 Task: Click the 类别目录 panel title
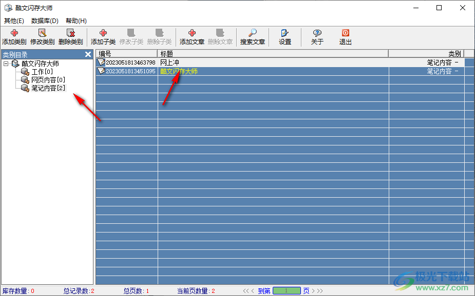pos(15,55)
